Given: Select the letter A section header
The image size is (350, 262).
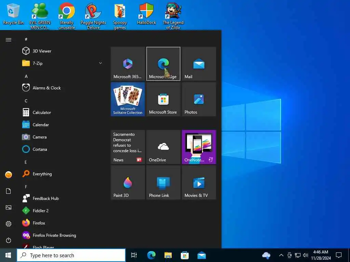Looking at the screenshot, I should [26, 76].
